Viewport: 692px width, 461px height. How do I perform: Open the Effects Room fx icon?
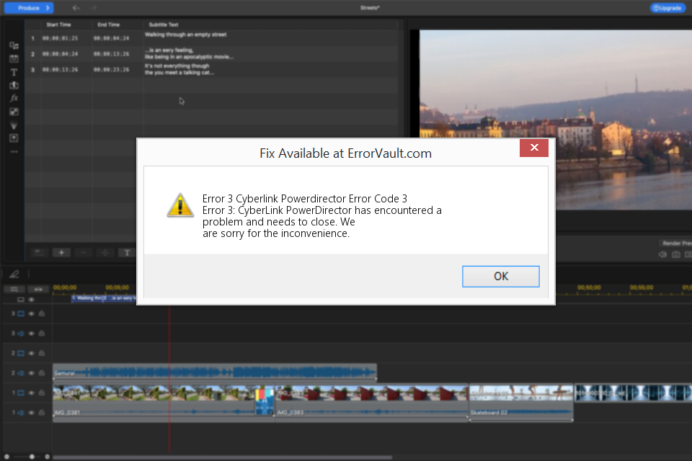pos(14,98)
